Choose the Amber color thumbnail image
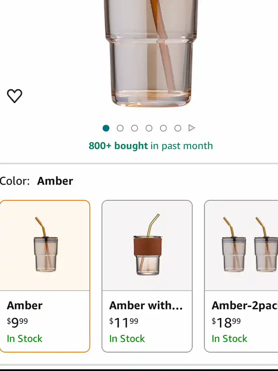278x371 pixels. tap(45, 245)
